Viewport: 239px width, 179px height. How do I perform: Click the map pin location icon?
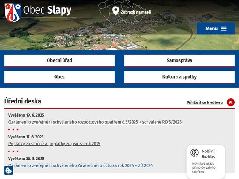tap(116, 11)
